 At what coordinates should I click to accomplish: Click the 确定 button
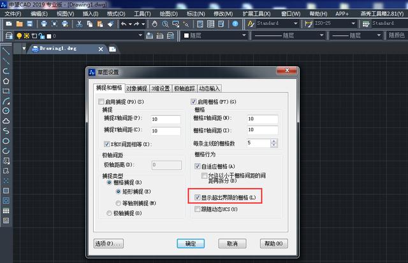(191, 243)
